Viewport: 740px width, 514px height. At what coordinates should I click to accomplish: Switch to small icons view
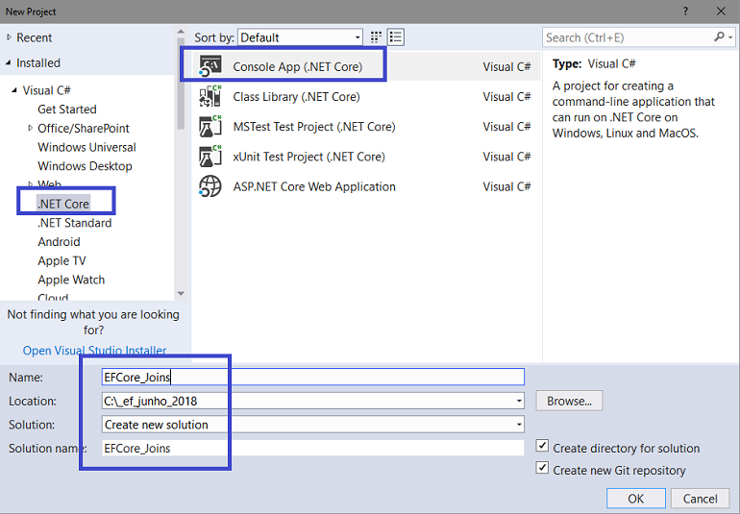[x=376, y=37]
